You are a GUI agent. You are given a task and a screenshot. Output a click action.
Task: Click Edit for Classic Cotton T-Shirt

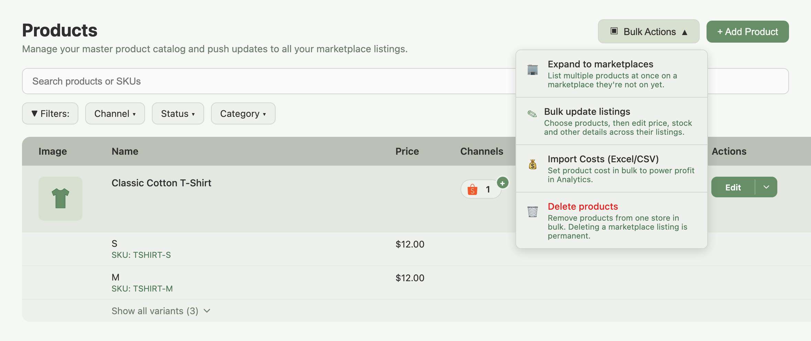(733, 187)
